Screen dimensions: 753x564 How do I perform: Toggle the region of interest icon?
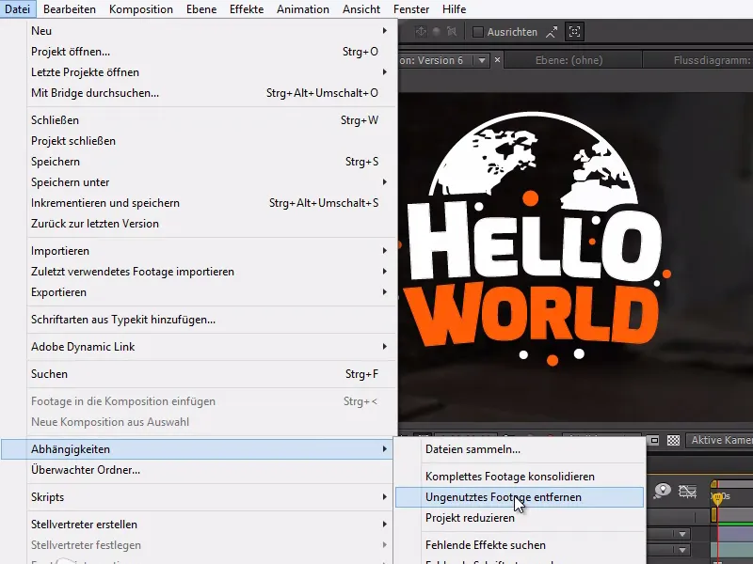654,440
